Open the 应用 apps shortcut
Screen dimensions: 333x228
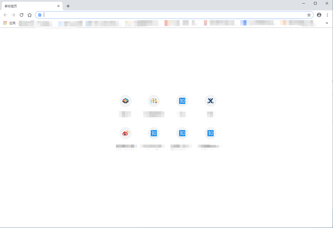pyautogui.click(x=9, y=23)
